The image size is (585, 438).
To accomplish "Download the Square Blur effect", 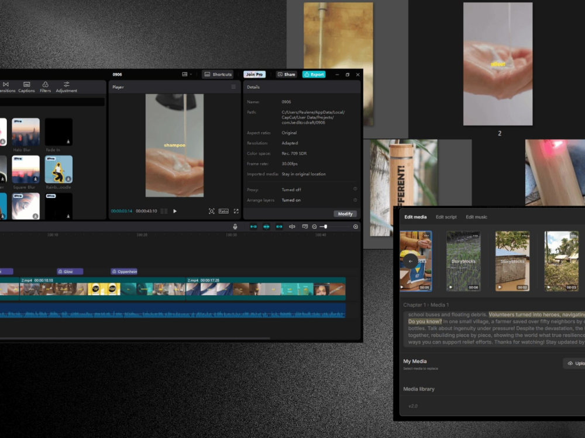I will click(36, 179).
